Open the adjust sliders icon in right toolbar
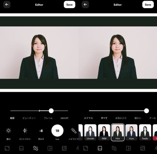The height and width of the screenshot is (154, 157). [x=114, y=148]
